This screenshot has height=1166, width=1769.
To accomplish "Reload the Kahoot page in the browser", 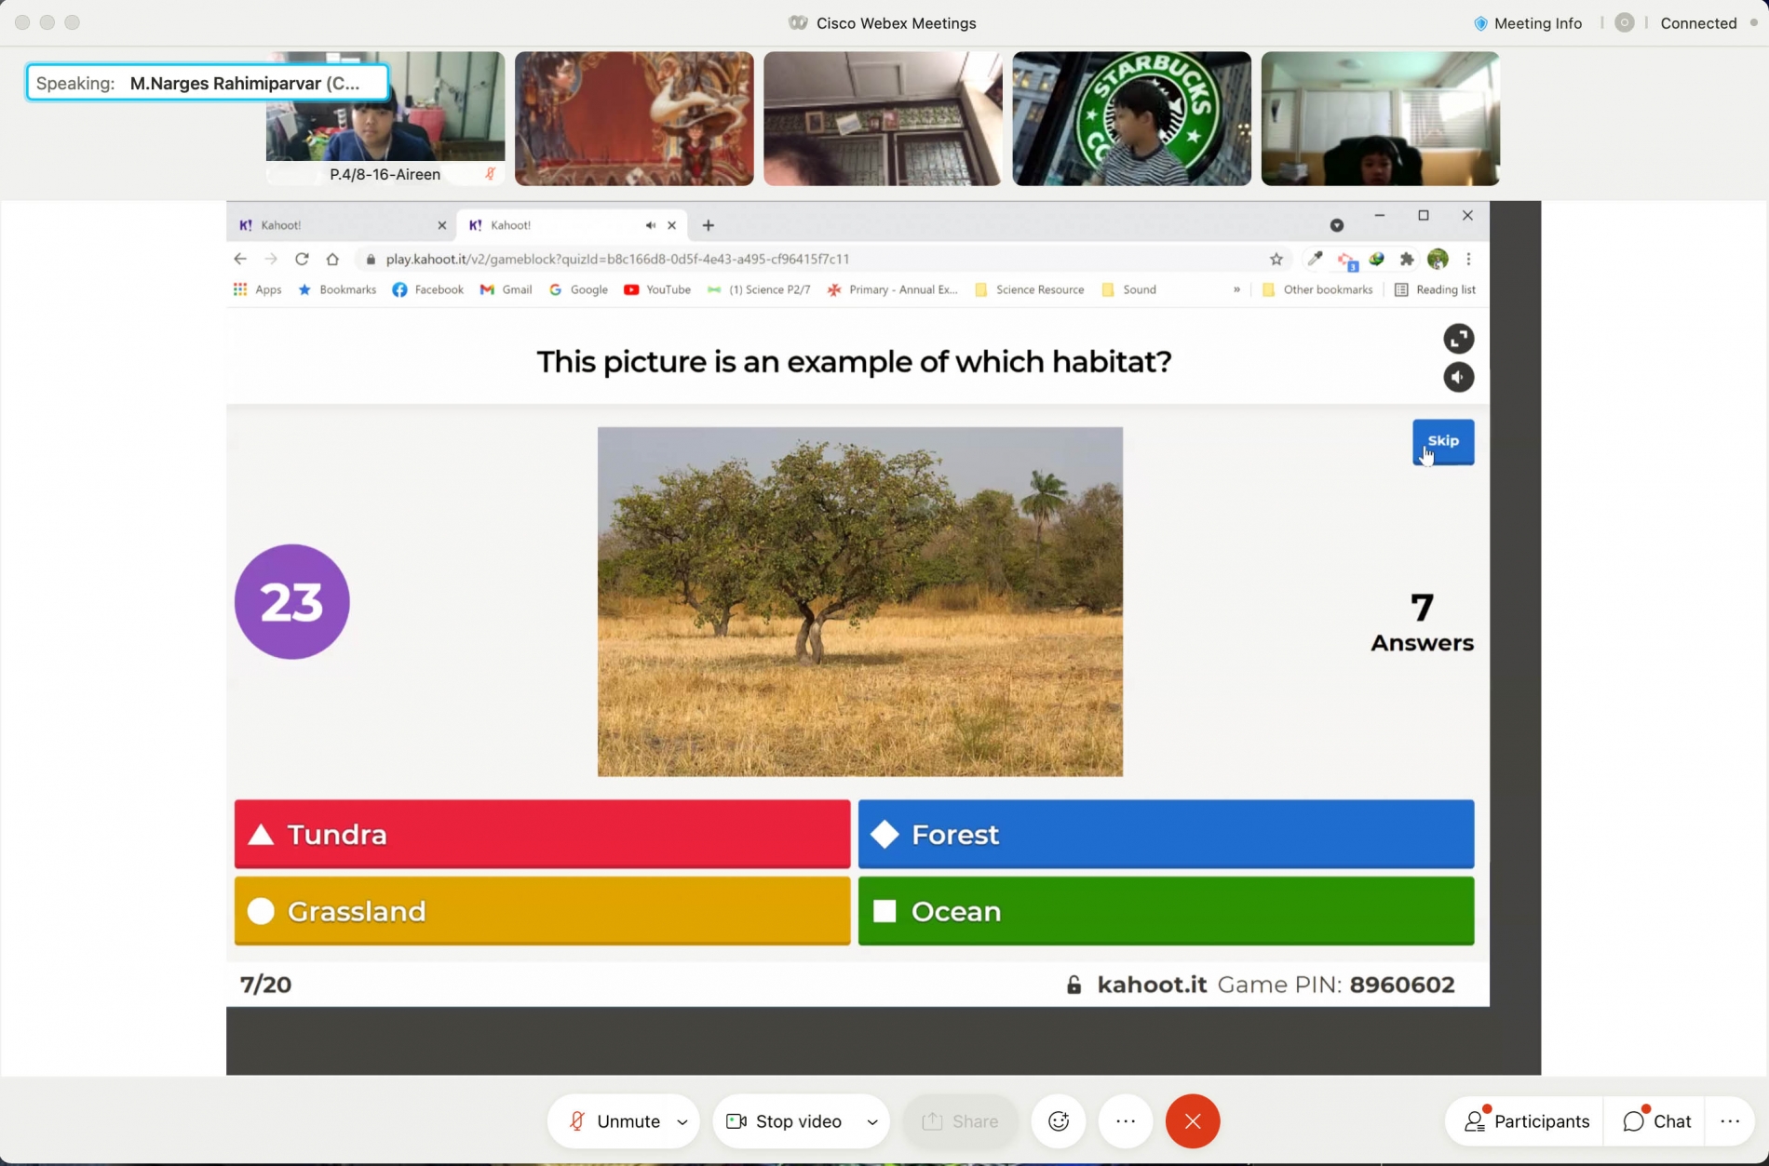I will (302, 259).
